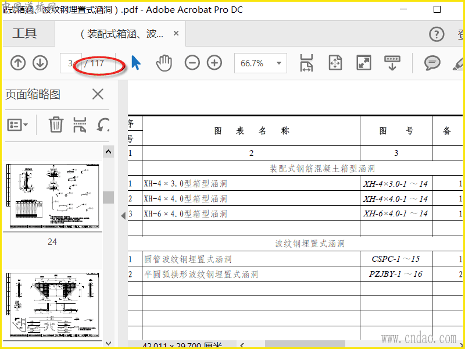Delete selected page with trash icon

pyautogui.click(x=56, y=124)
